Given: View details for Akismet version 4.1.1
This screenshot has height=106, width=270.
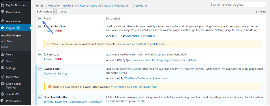Looking at the screenshot, I should coord(148,36).
